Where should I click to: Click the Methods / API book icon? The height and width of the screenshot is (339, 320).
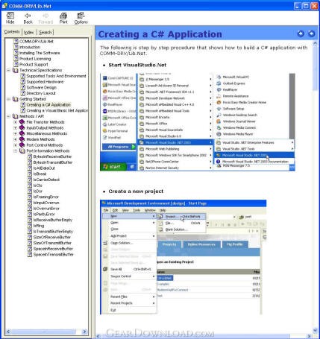point(16,116)
